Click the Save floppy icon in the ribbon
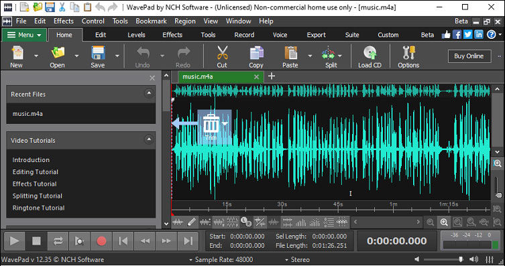 (x=98, y=53)
